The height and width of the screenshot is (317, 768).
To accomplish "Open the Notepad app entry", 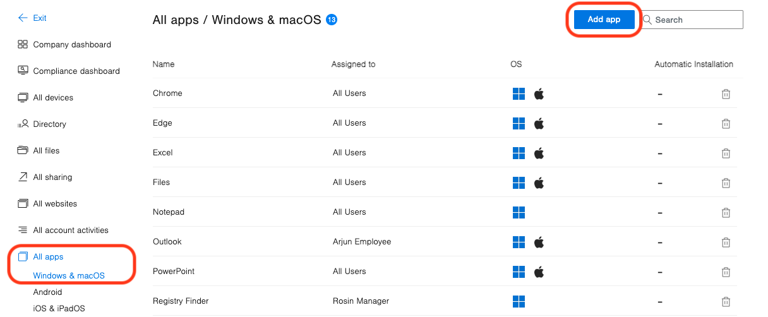I will 169,212.
